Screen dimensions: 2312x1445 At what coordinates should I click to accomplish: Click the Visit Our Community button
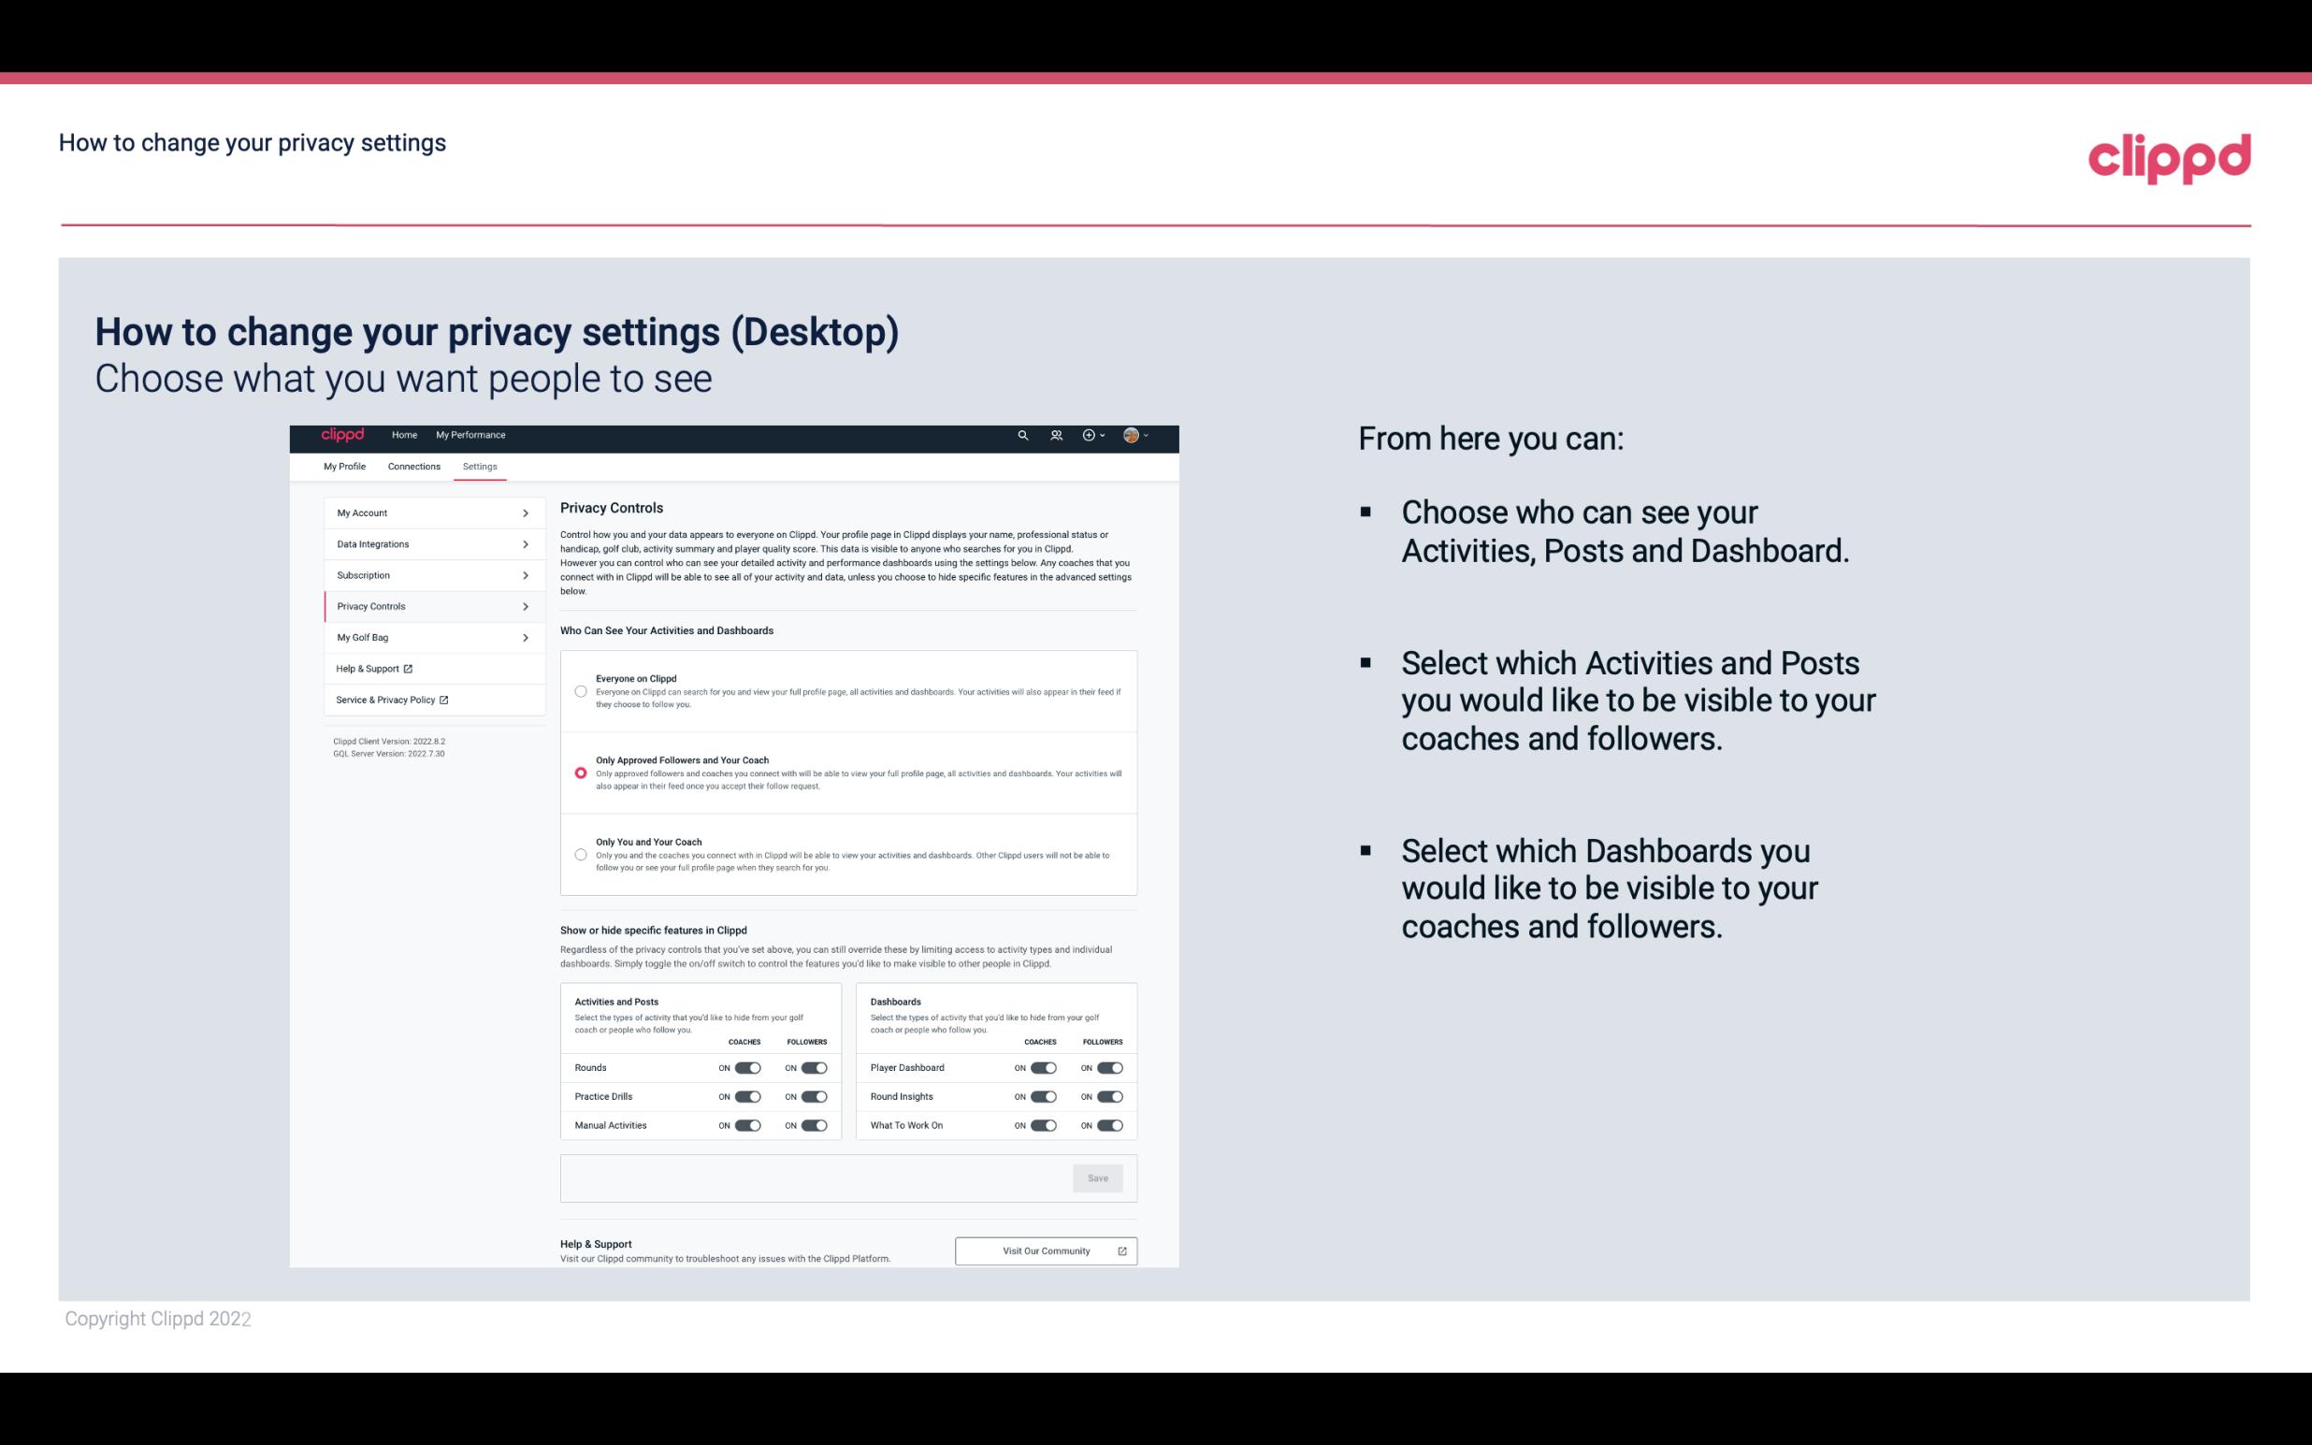(x=1044, y=1250)
